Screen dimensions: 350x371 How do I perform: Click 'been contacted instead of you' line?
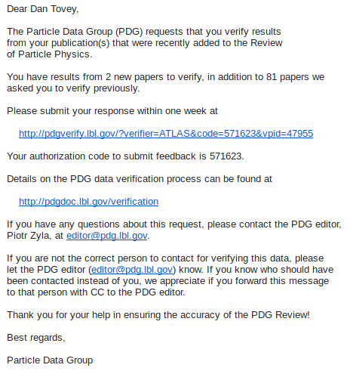(168, 281)
